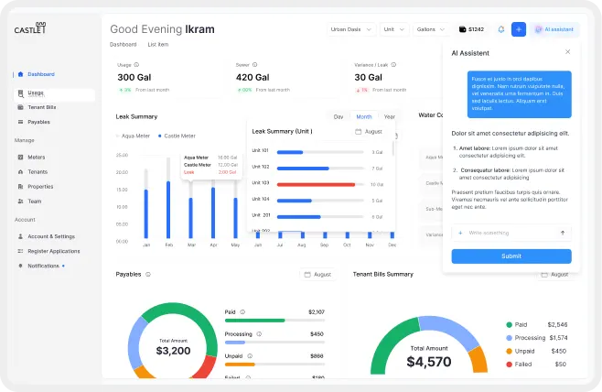This screenshot has height=392, width=602.
Task: Click the Tenant Bills icon
Action: pyautogui.click(x=21, y=107)
